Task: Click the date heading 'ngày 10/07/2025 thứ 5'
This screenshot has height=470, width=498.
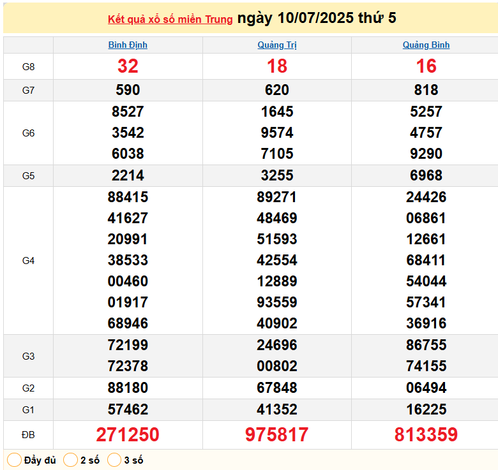Action: (x=317, y=18)
